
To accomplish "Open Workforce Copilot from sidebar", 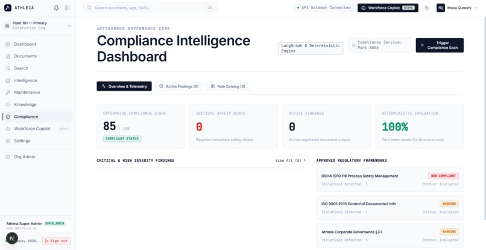I will (38, 129).
